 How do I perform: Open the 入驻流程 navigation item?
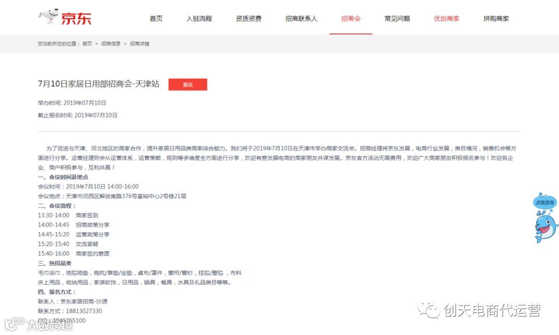(199, 19)
